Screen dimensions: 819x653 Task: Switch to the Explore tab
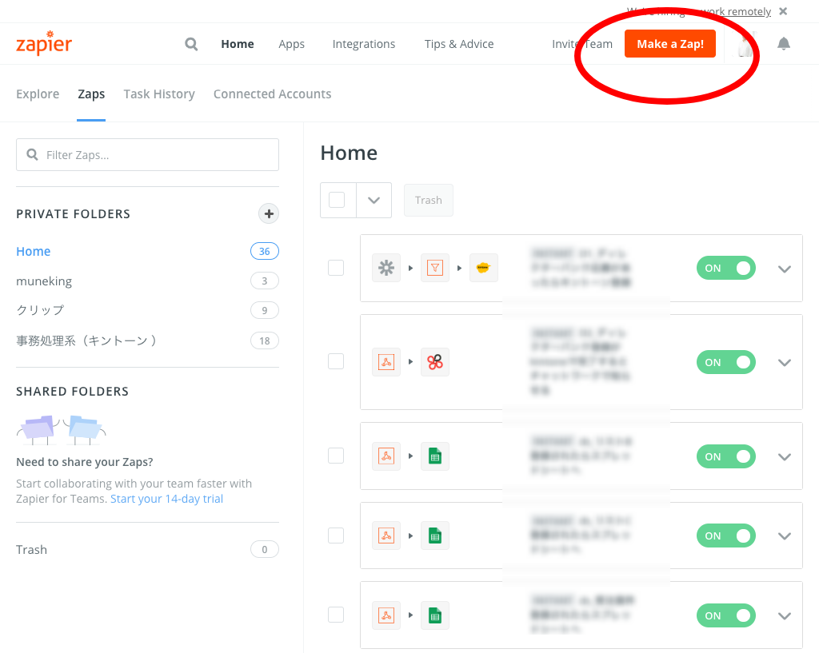(38, 94)
